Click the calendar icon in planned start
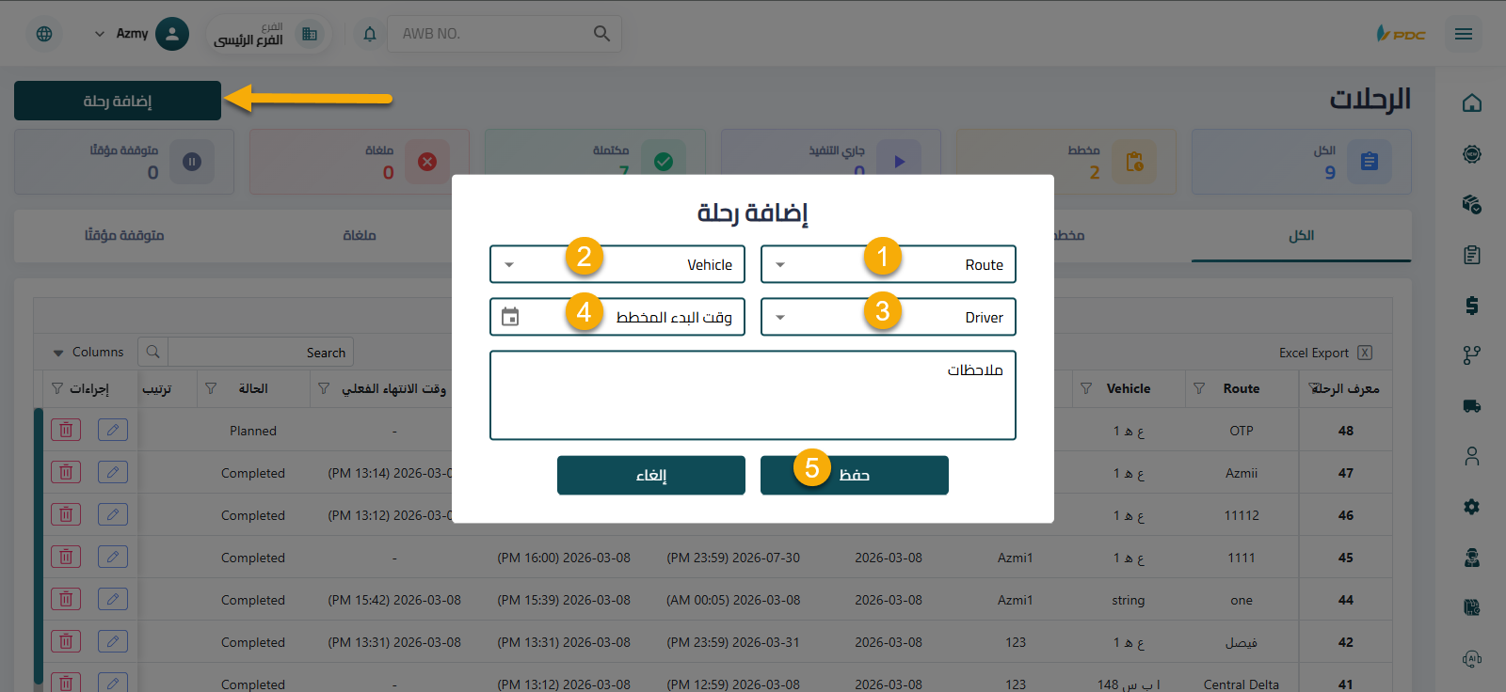Image resolution: width=1506 pixels, height=692 pixels. tap(510, 317)
